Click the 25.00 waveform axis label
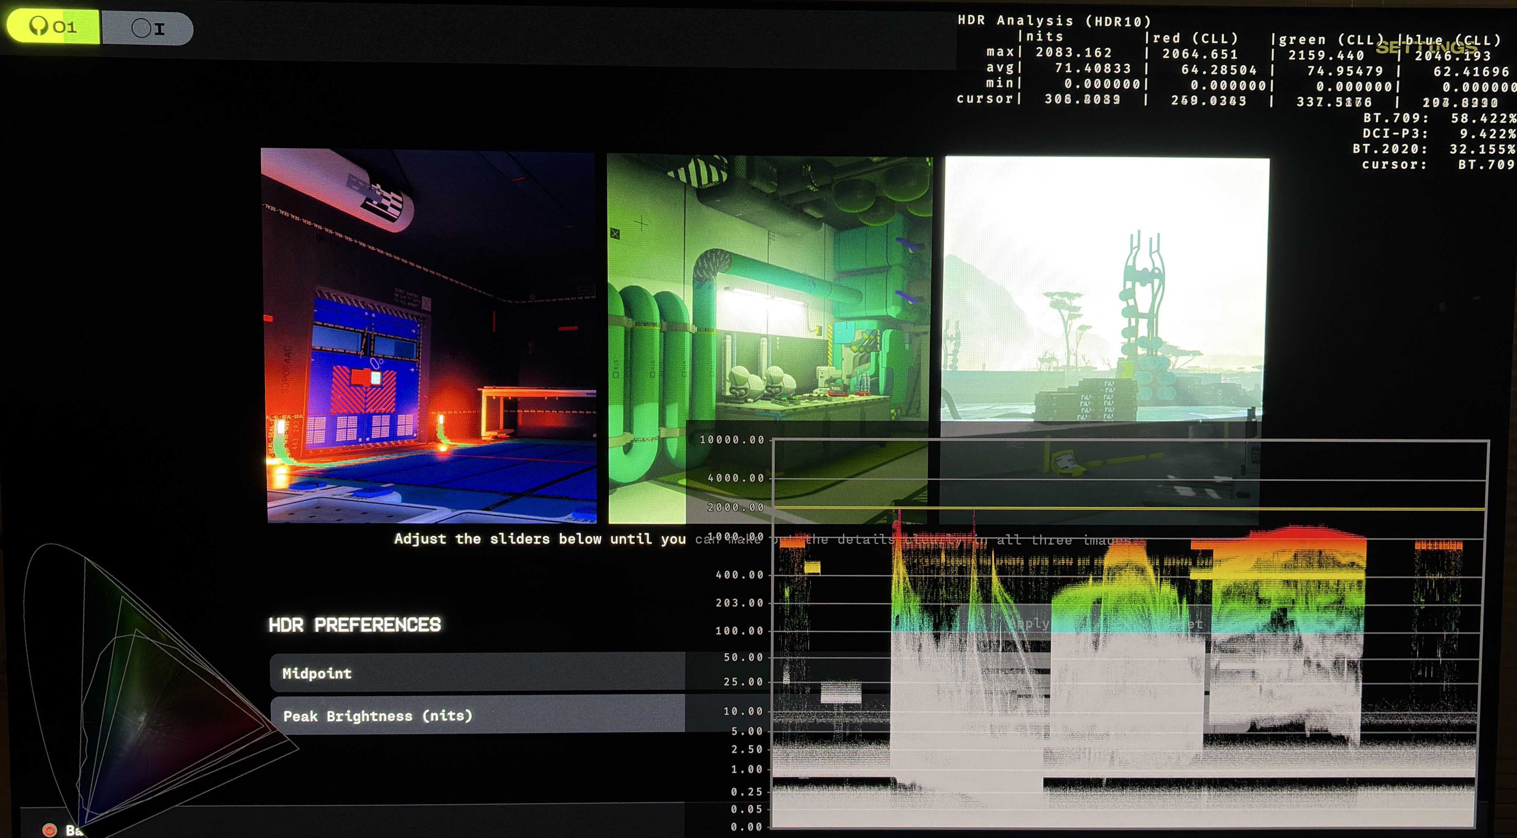 pyautogui.click(x=743, y=682)
